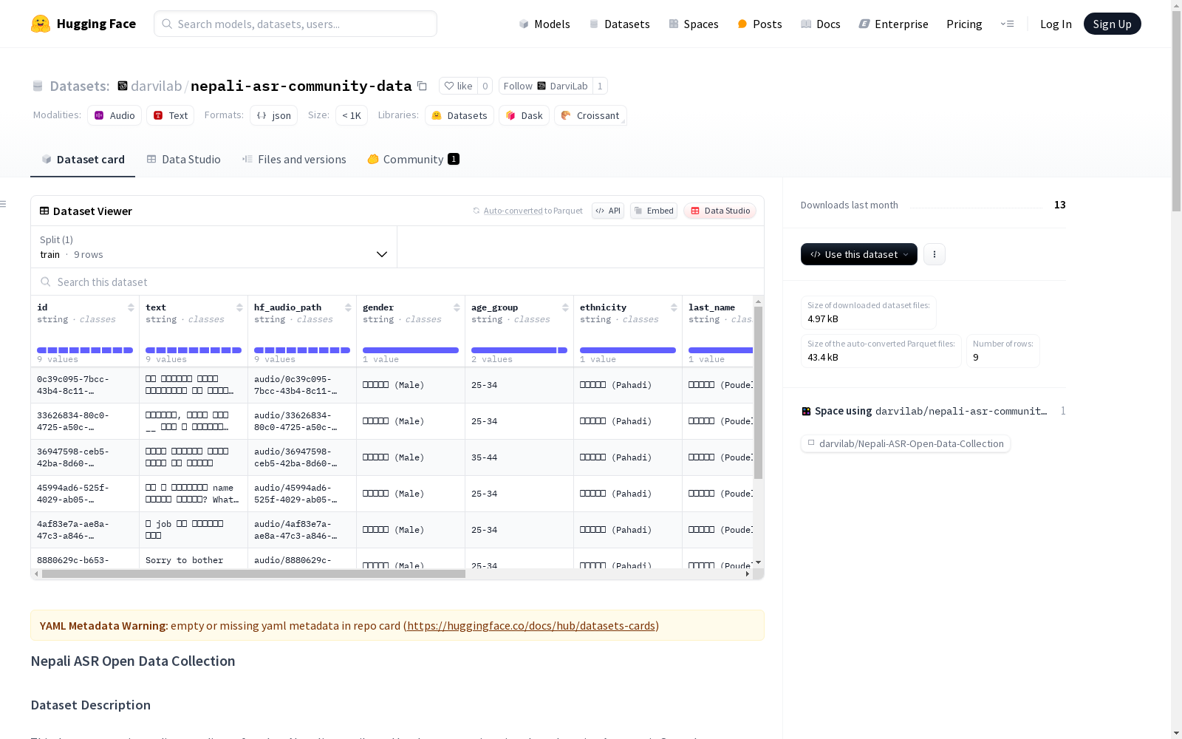Open the API button in Dataset Viewer
Viewport: 1182px width, 739px height.
608,211
